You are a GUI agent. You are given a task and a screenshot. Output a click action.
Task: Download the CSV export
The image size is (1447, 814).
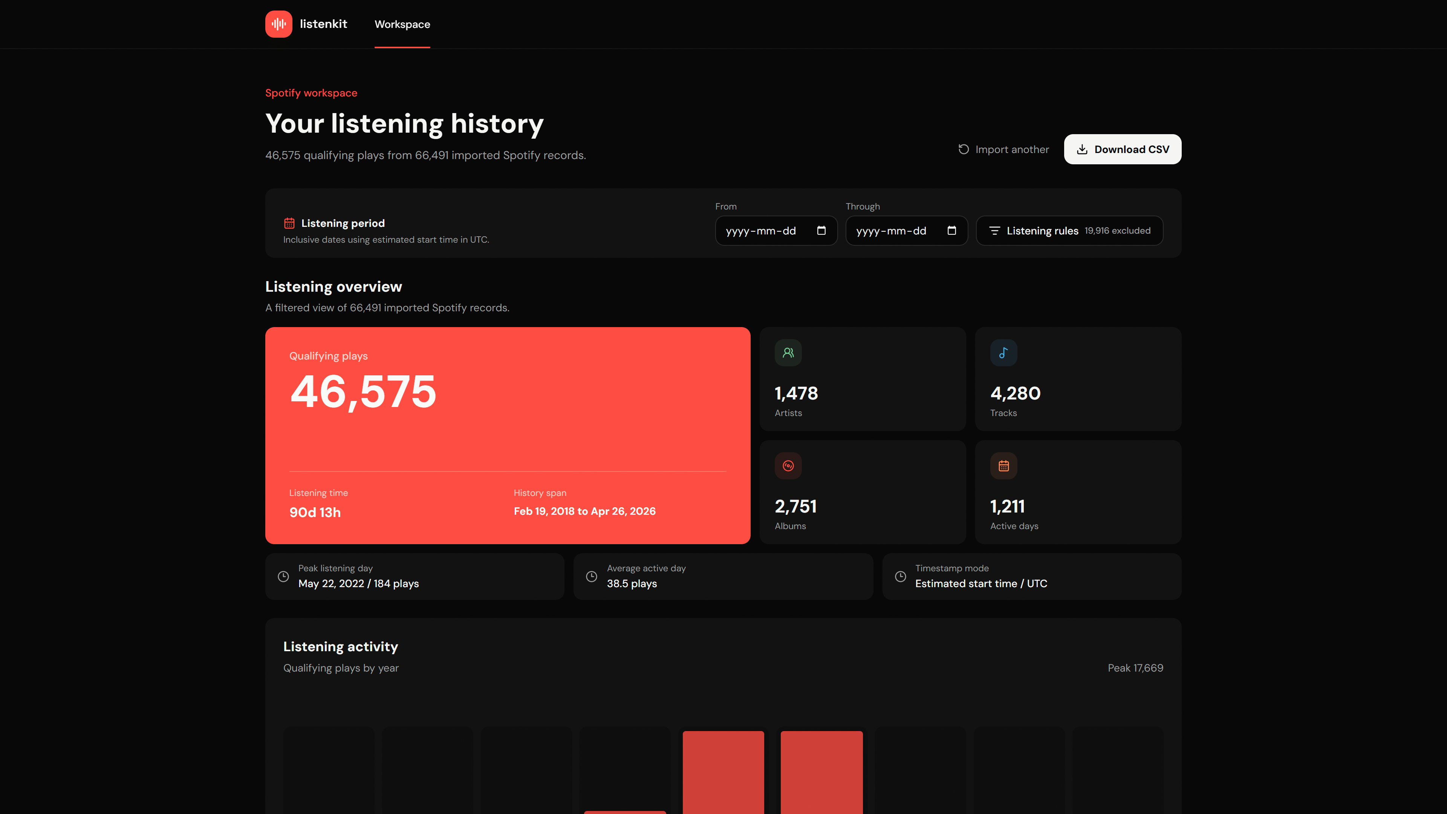click(x=1122, y=150)
